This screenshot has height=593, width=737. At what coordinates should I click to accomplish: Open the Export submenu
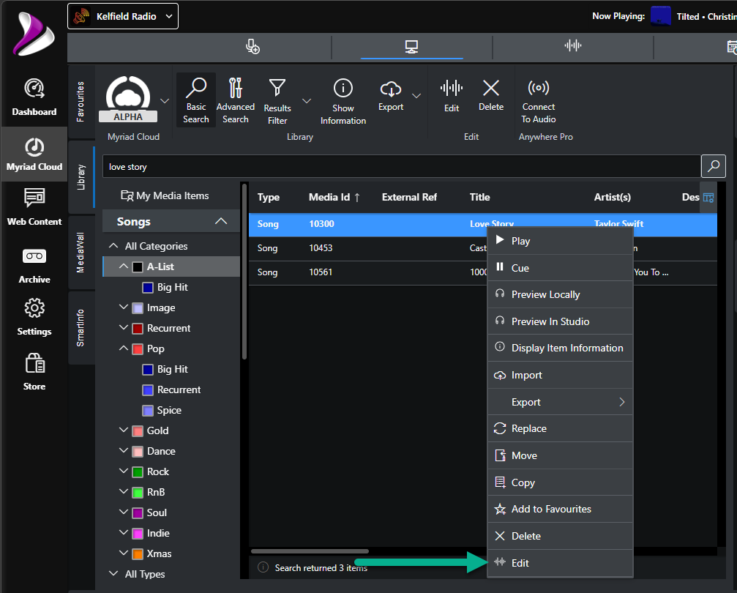click(x=560, y=402)
